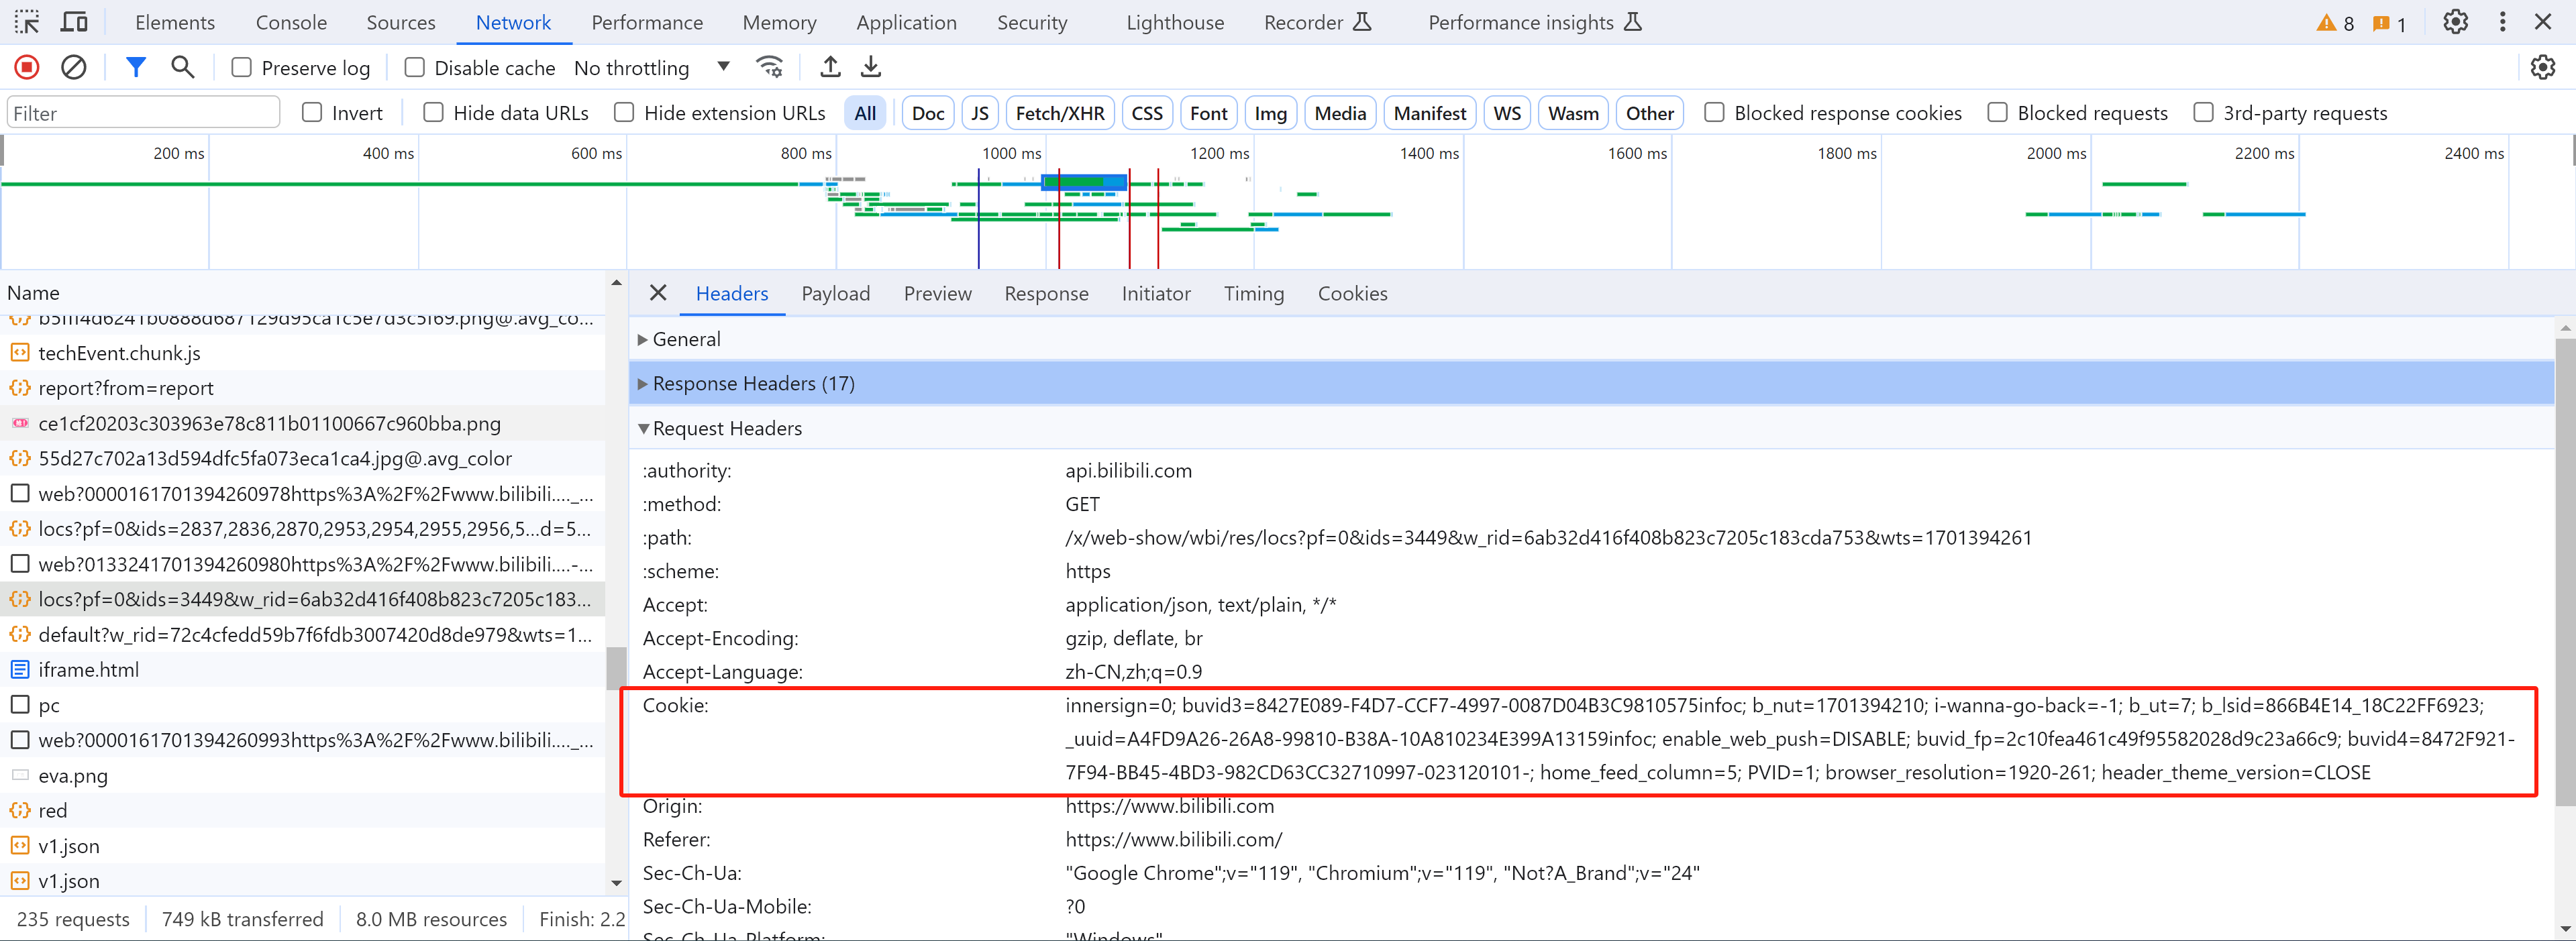2576x941 pixels.
Task: Close the request details pane
Action: 658,293
